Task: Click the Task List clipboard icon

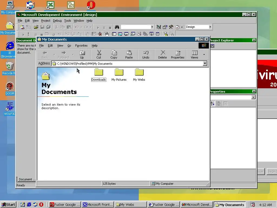Action: [177, 27]
